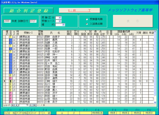Click the name cell 佐藤 一郎
This screenshot has width=159, height=115.
coord(55,49)
